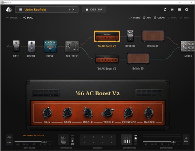Click the amp MASTER knob

(149, 112)
